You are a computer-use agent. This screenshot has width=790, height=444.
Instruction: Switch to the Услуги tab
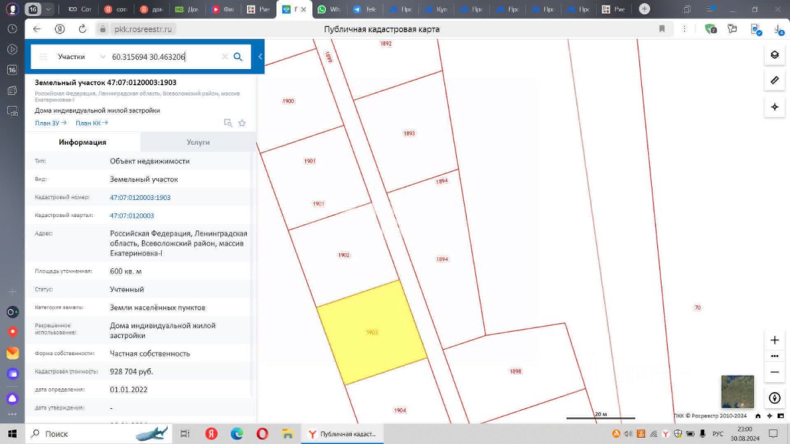198,142
